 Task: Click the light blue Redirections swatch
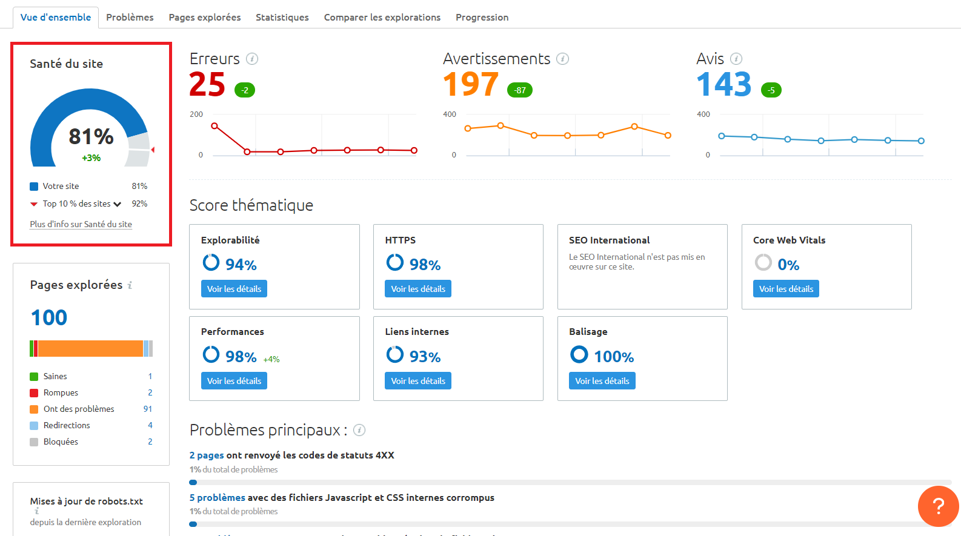(34, 426)
